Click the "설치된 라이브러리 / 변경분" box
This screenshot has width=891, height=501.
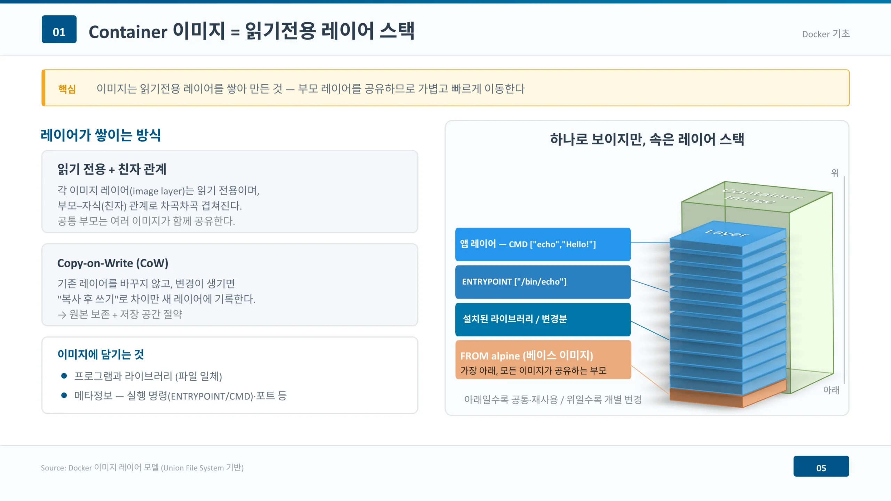point(543,319)
